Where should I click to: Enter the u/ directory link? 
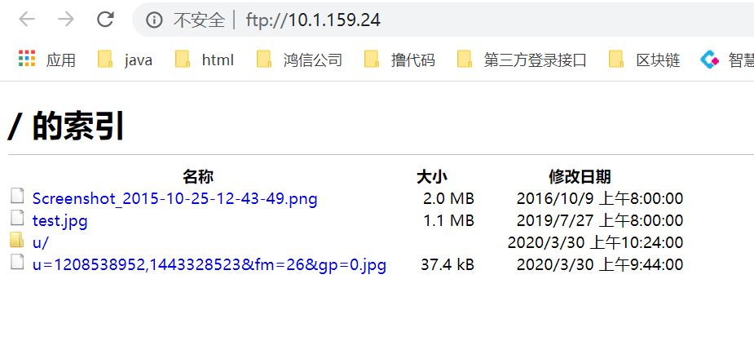pos(41,242)
